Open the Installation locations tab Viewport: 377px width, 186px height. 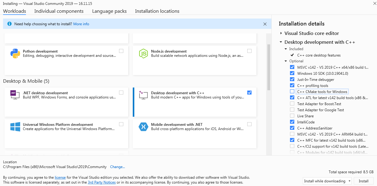[x=157, y=11]
